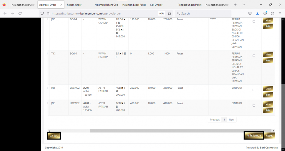Image resolution: width=285 pixels, height=151 pixels.
Task: Switch to the Rekam Order tab
Action: coord(74,5)
